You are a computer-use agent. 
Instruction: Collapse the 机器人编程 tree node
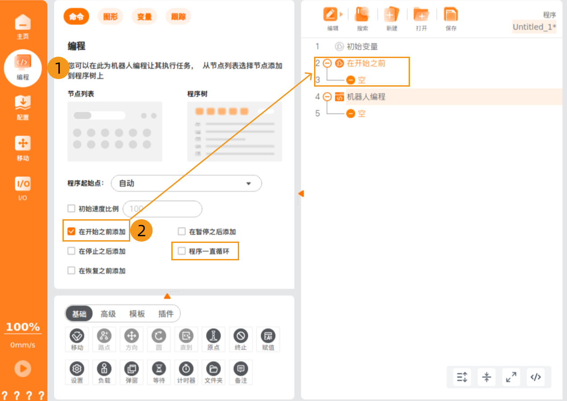pyautogui.click(x=327, y=96)
